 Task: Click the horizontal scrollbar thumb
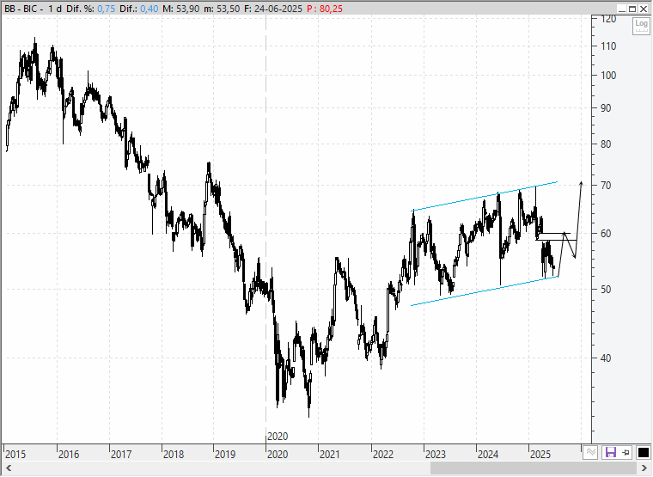(533, 468)
